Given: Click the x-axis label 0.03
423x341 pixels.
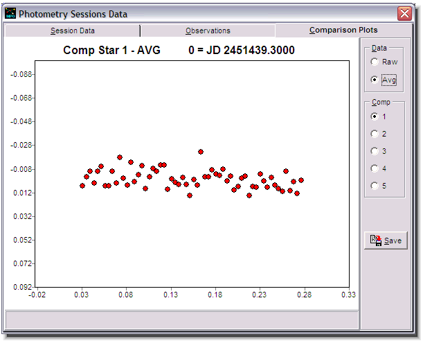Looking at the screenshot, I should tap(81, 295).
